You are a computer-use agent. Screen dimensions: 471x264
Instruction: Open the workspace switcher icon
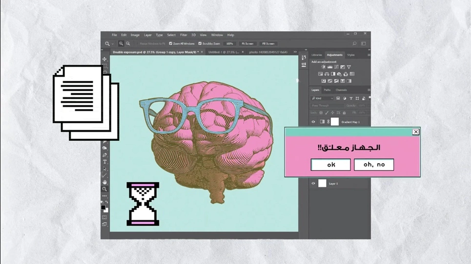point(364,43)
